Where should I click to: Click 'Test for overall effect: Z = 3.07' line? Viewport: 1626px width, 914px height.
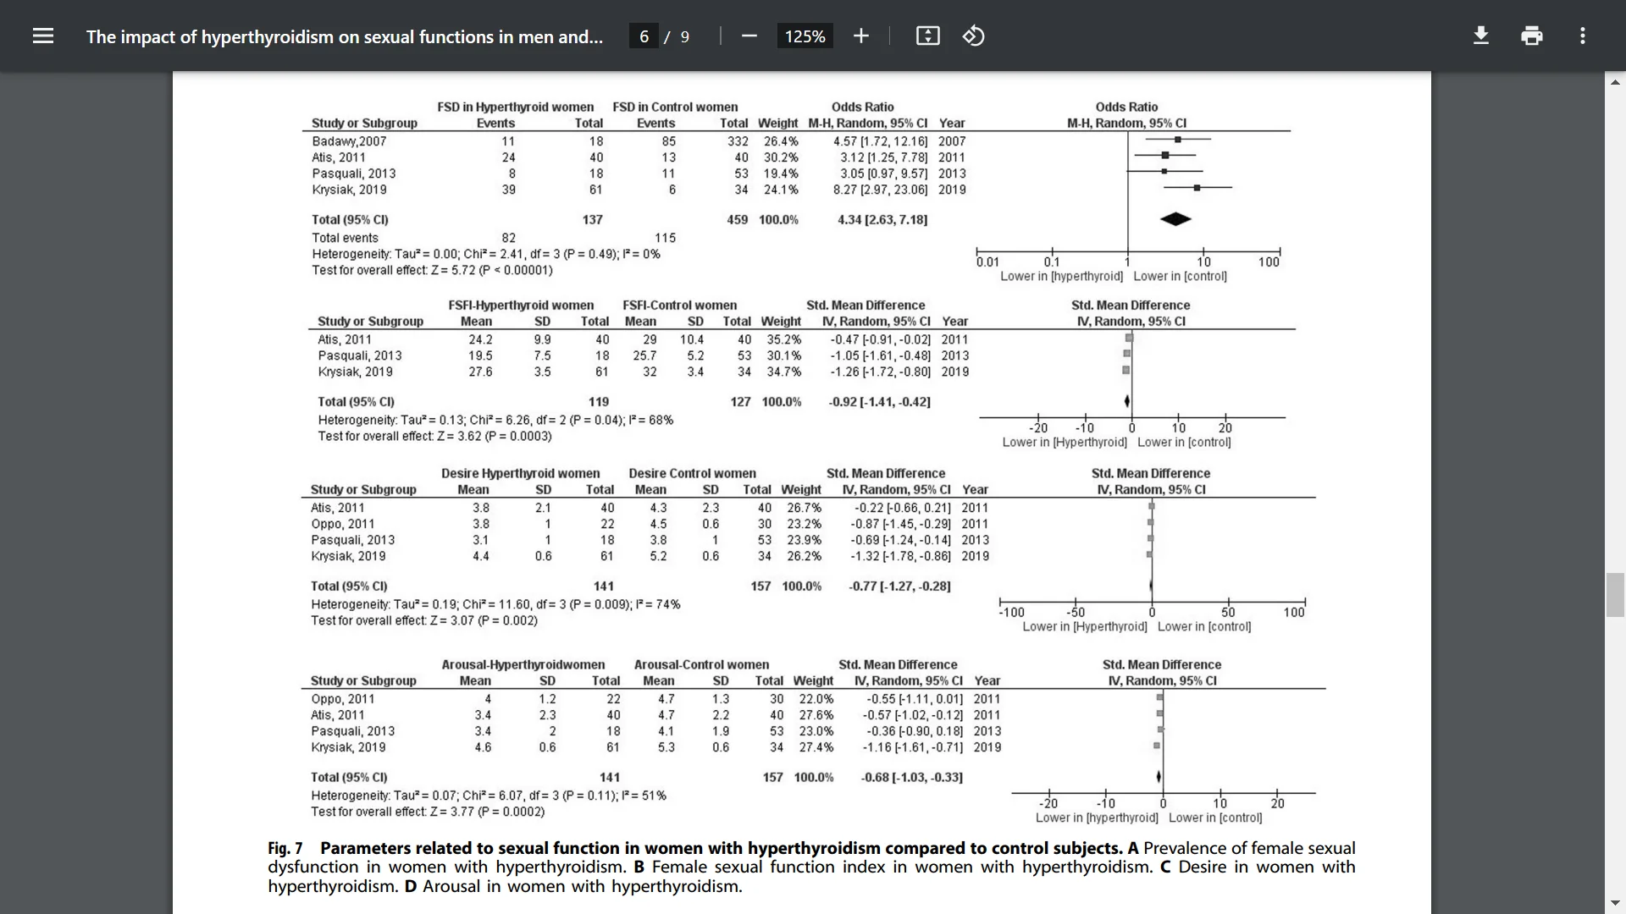tap(423, 620)
